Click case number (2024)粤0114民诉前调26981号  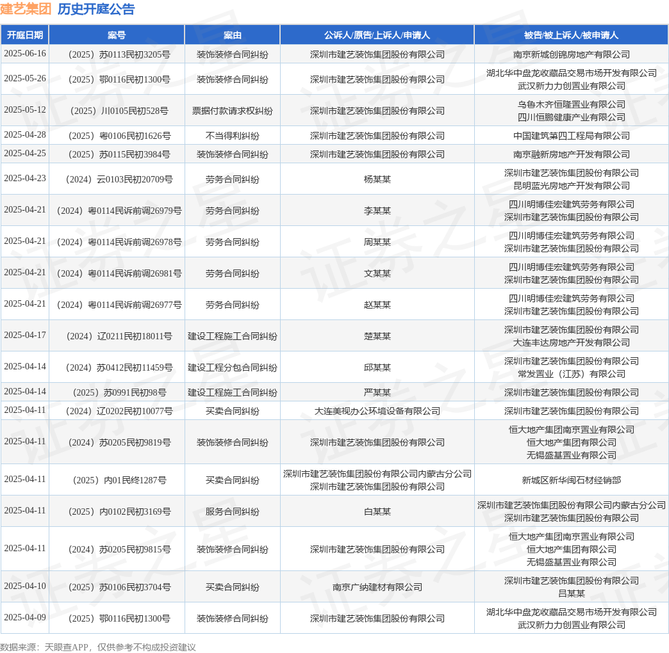tap(119, 273)
